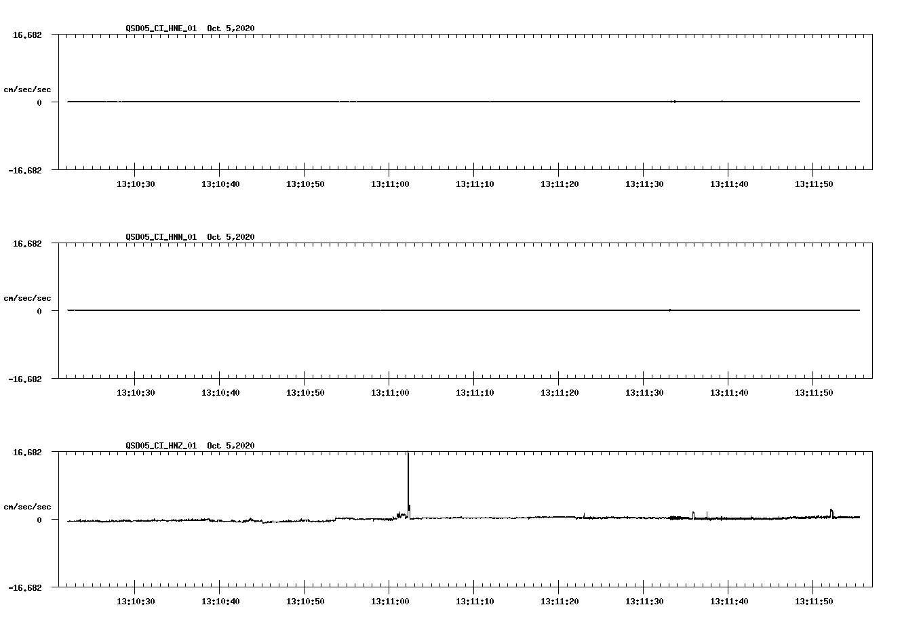Click the bump near 13:11:52 on HNZ trace

[832, 510]
